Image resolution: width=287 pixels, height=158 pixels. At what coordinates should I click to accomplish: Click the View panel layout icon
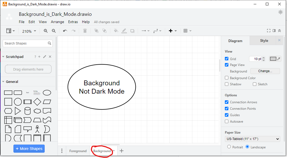click(x=8, y=31)
